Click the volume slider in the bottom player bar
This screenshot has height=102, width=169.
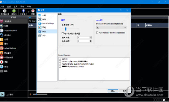tap(40, 94)
